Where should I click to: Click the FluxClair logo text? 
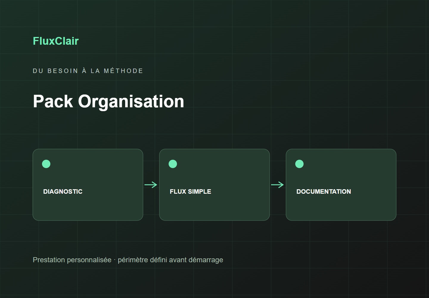[56, 41]
